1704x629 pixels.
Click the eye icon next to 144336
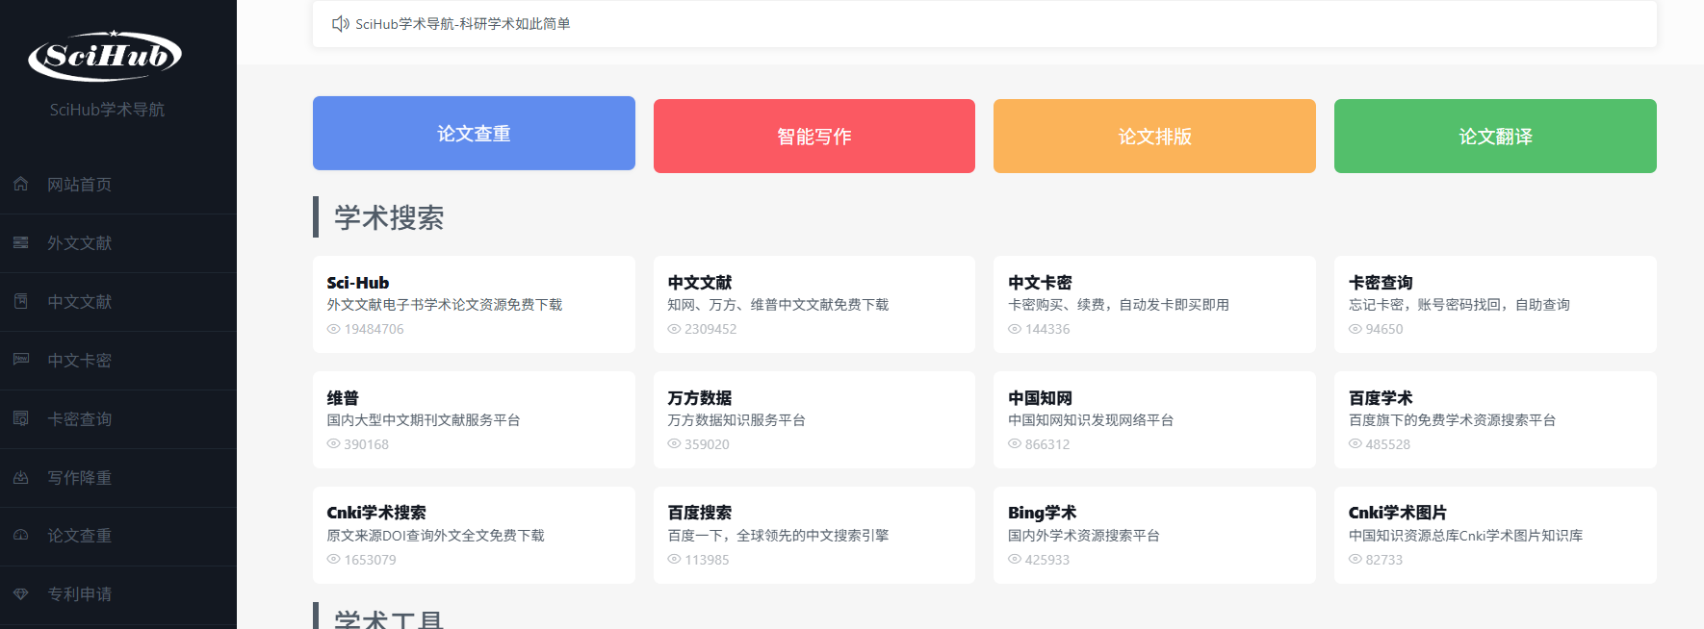point(1015,329)
